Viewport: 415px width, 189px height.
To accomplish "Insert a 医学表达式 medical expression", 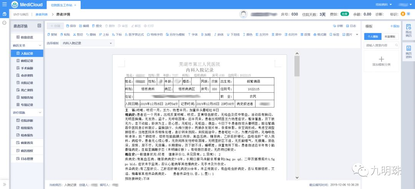I will (x=134, y=35).
